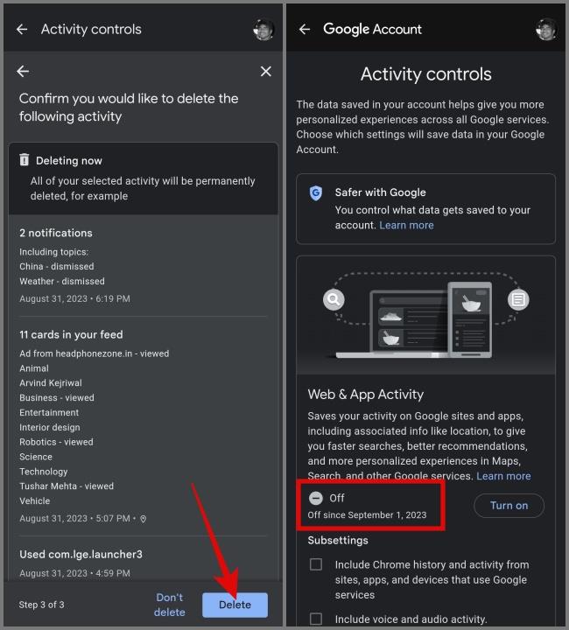
Task: Open Learn more in Safer with Google
Action: tap(406, 225)
